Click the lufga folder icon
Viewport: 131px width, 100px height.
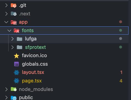(20, 39)
